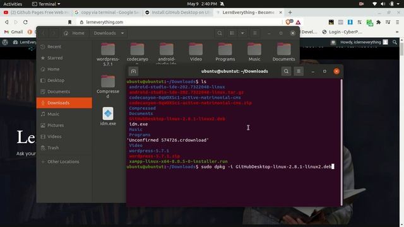Open the Activities overview

point(13,4)
